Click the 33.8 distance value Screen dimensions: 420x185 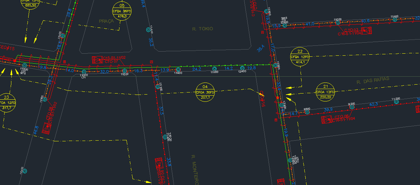[169, 162]
